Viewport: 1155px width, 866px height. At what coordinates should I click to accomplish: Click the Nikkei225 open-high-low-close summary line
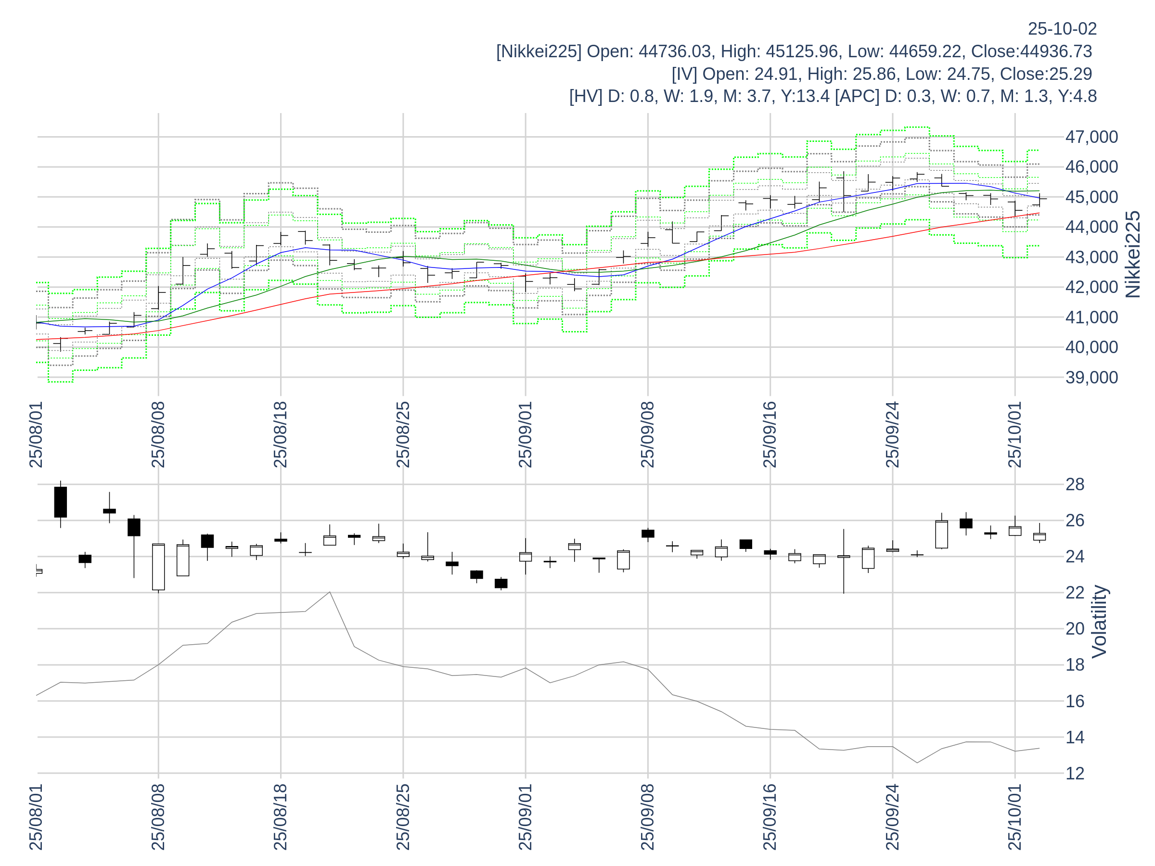[794, 51]
